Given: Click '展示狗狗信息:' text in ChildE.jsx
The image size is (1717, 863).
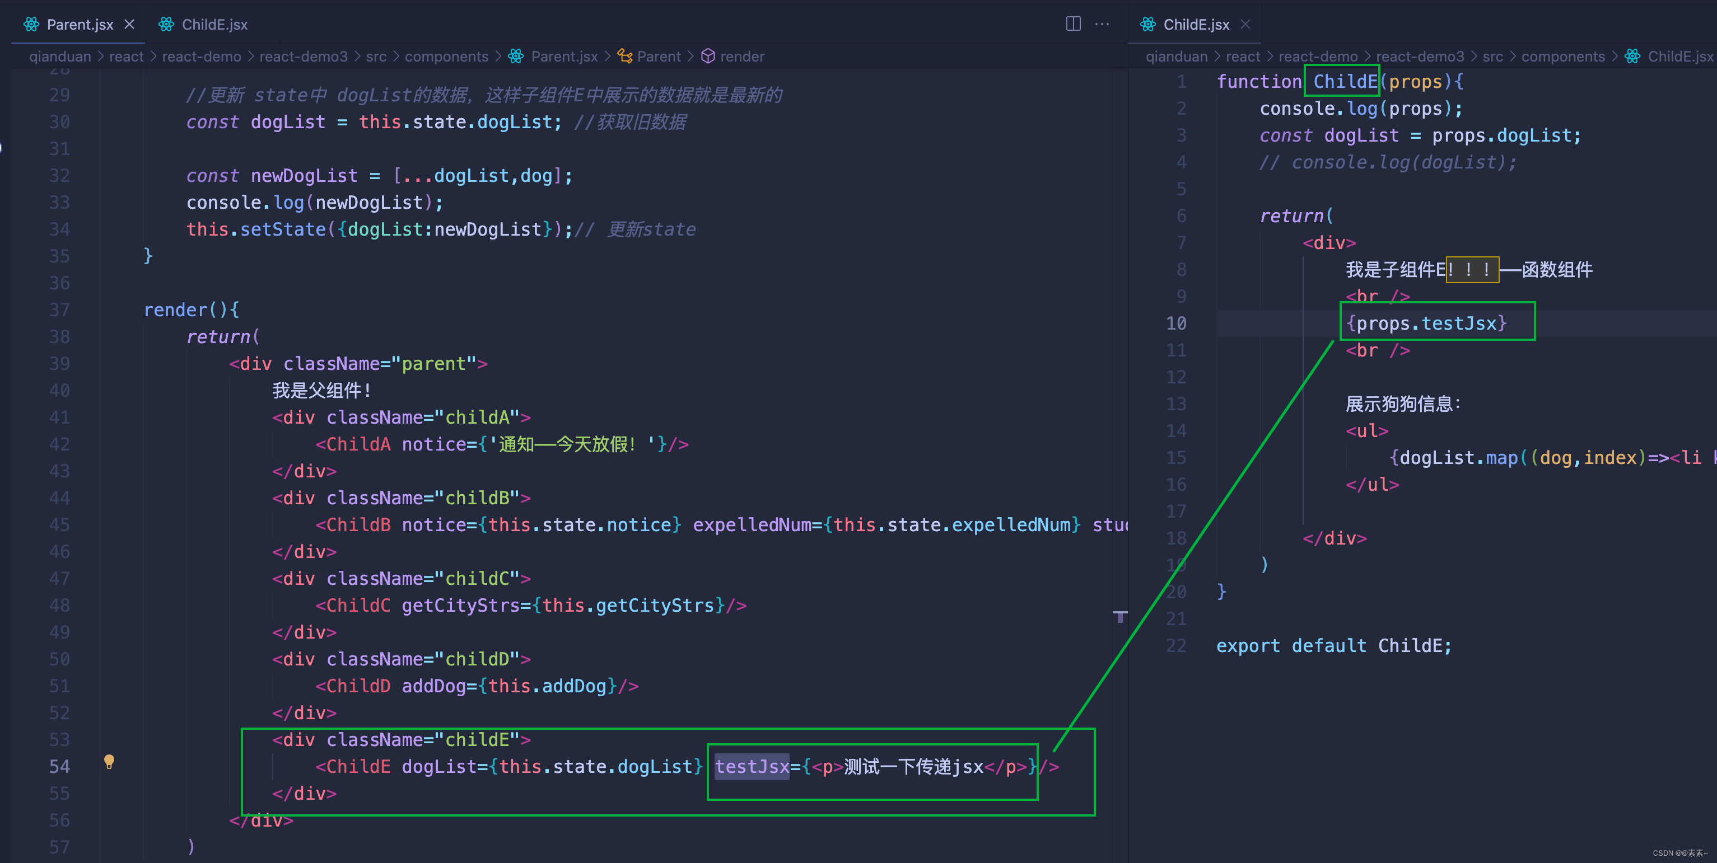Looking at the screenshot, I should [x=1403, y=404].
